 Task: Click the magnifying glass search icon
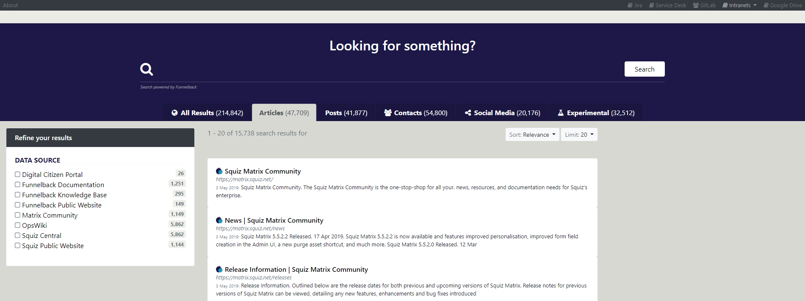tap(147, 69)
